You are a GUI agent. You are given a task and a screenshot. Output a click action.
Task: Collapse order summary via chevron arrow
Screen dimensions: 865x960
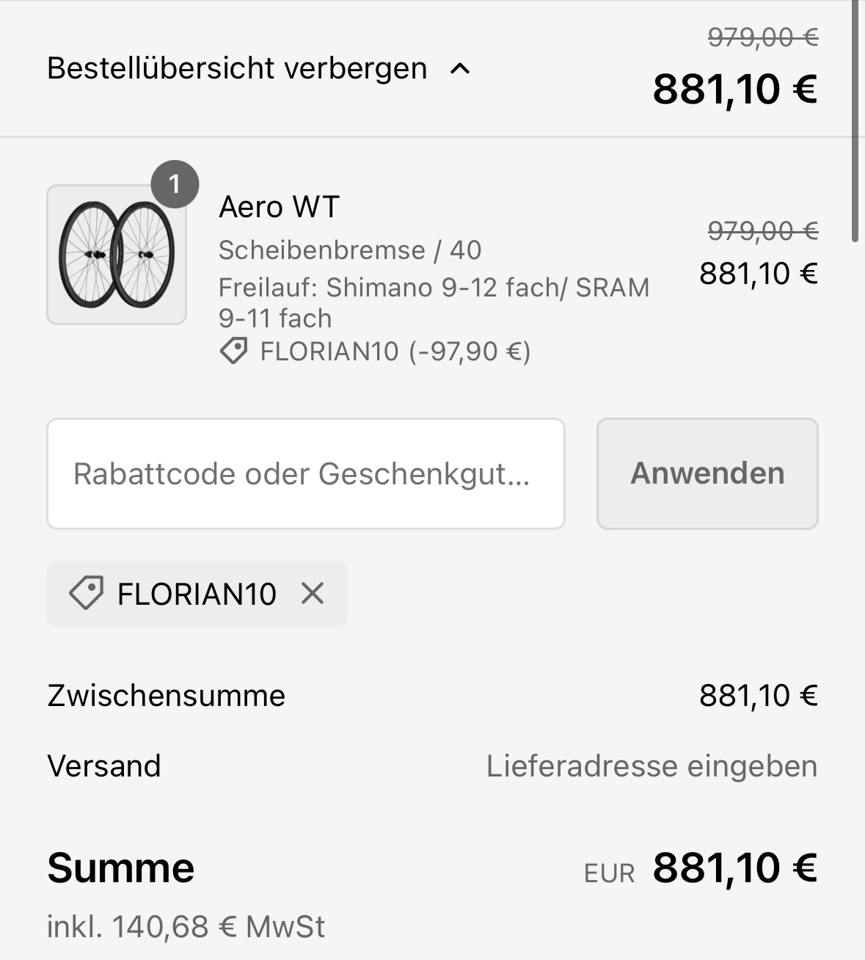(460, 69)
